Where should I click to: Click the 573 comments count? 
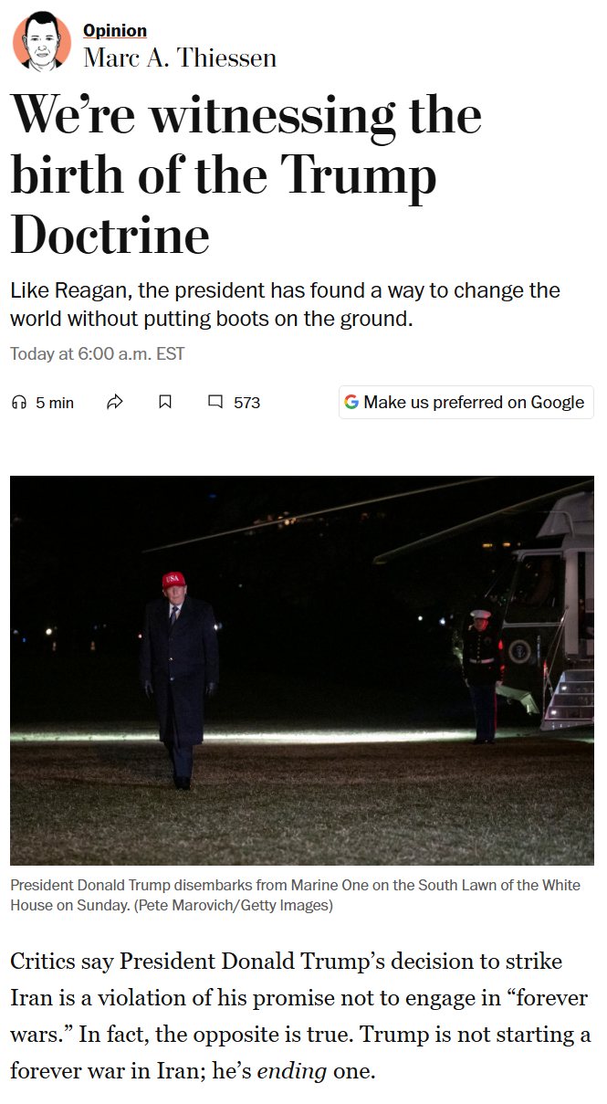(x=246, y=403)
